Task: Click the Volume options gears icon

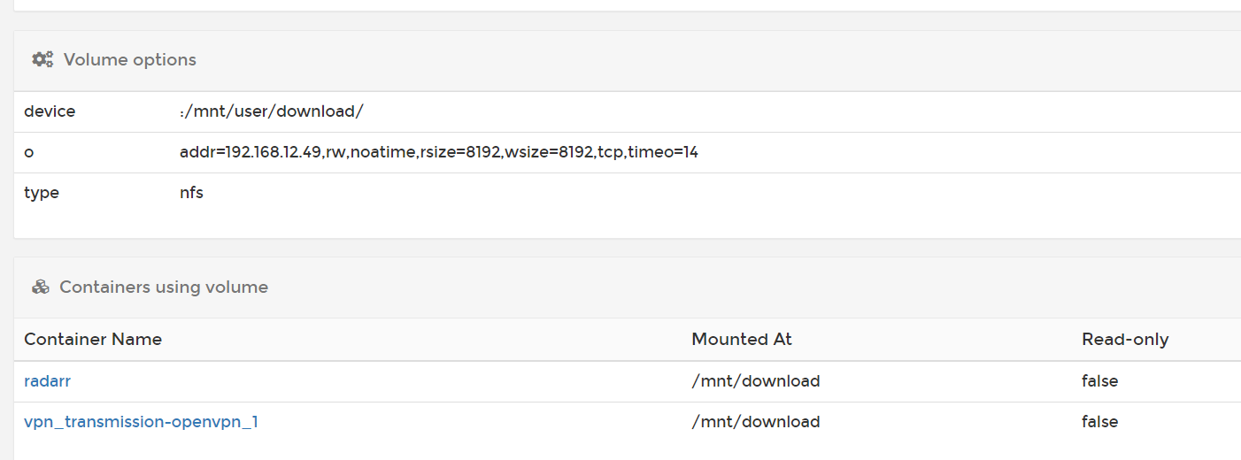Action: (x=42, y=60)
